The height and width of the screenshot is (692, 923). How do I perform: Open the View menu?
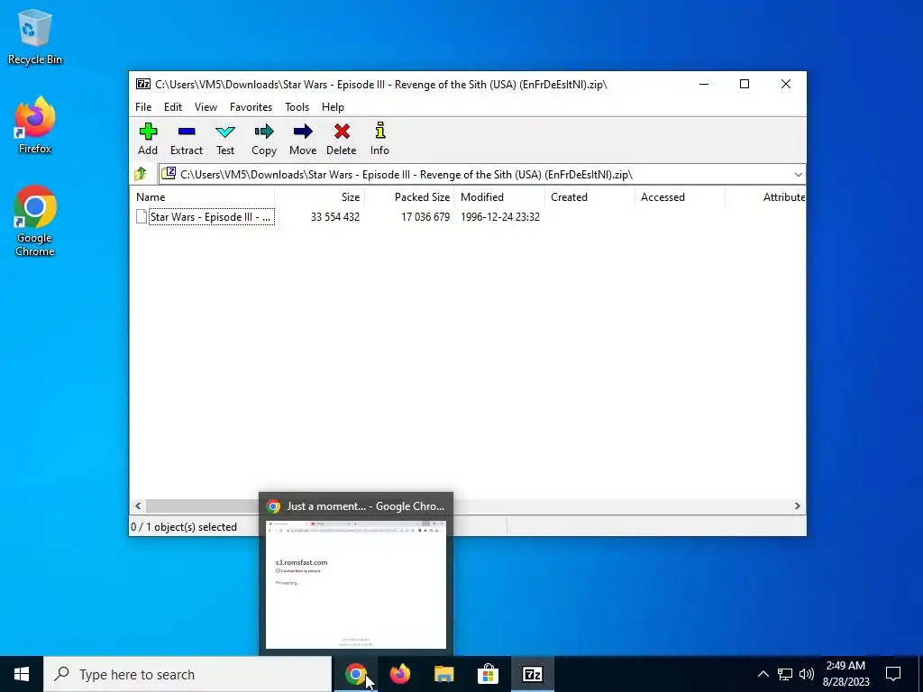coord(206,107)
